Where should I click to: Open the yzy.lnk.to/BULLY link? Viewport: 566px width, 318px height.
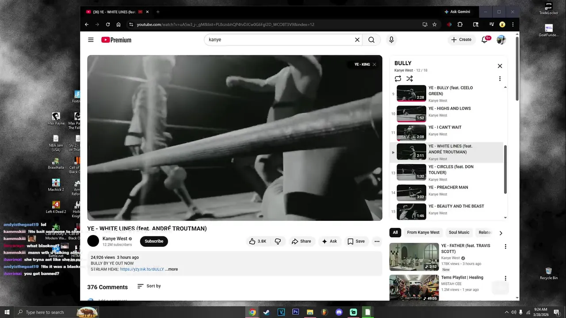tap(141, 269)
